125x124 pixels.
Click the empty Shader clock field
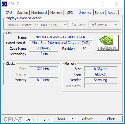43,74
